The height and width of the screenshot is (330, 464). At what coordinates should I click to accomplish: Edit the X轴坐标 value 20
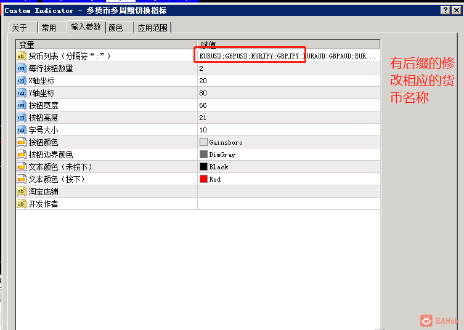[288, 81]
